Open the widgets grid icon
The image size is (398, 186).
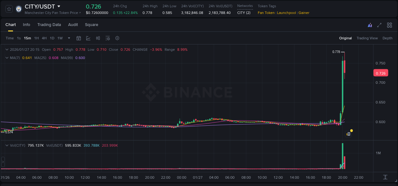coord(389,25)
